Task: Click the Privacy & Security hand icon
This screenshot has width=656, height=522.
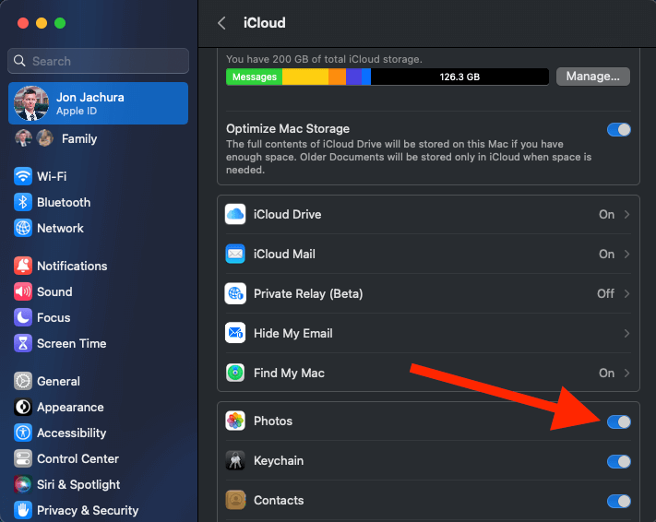Action: 22,510
